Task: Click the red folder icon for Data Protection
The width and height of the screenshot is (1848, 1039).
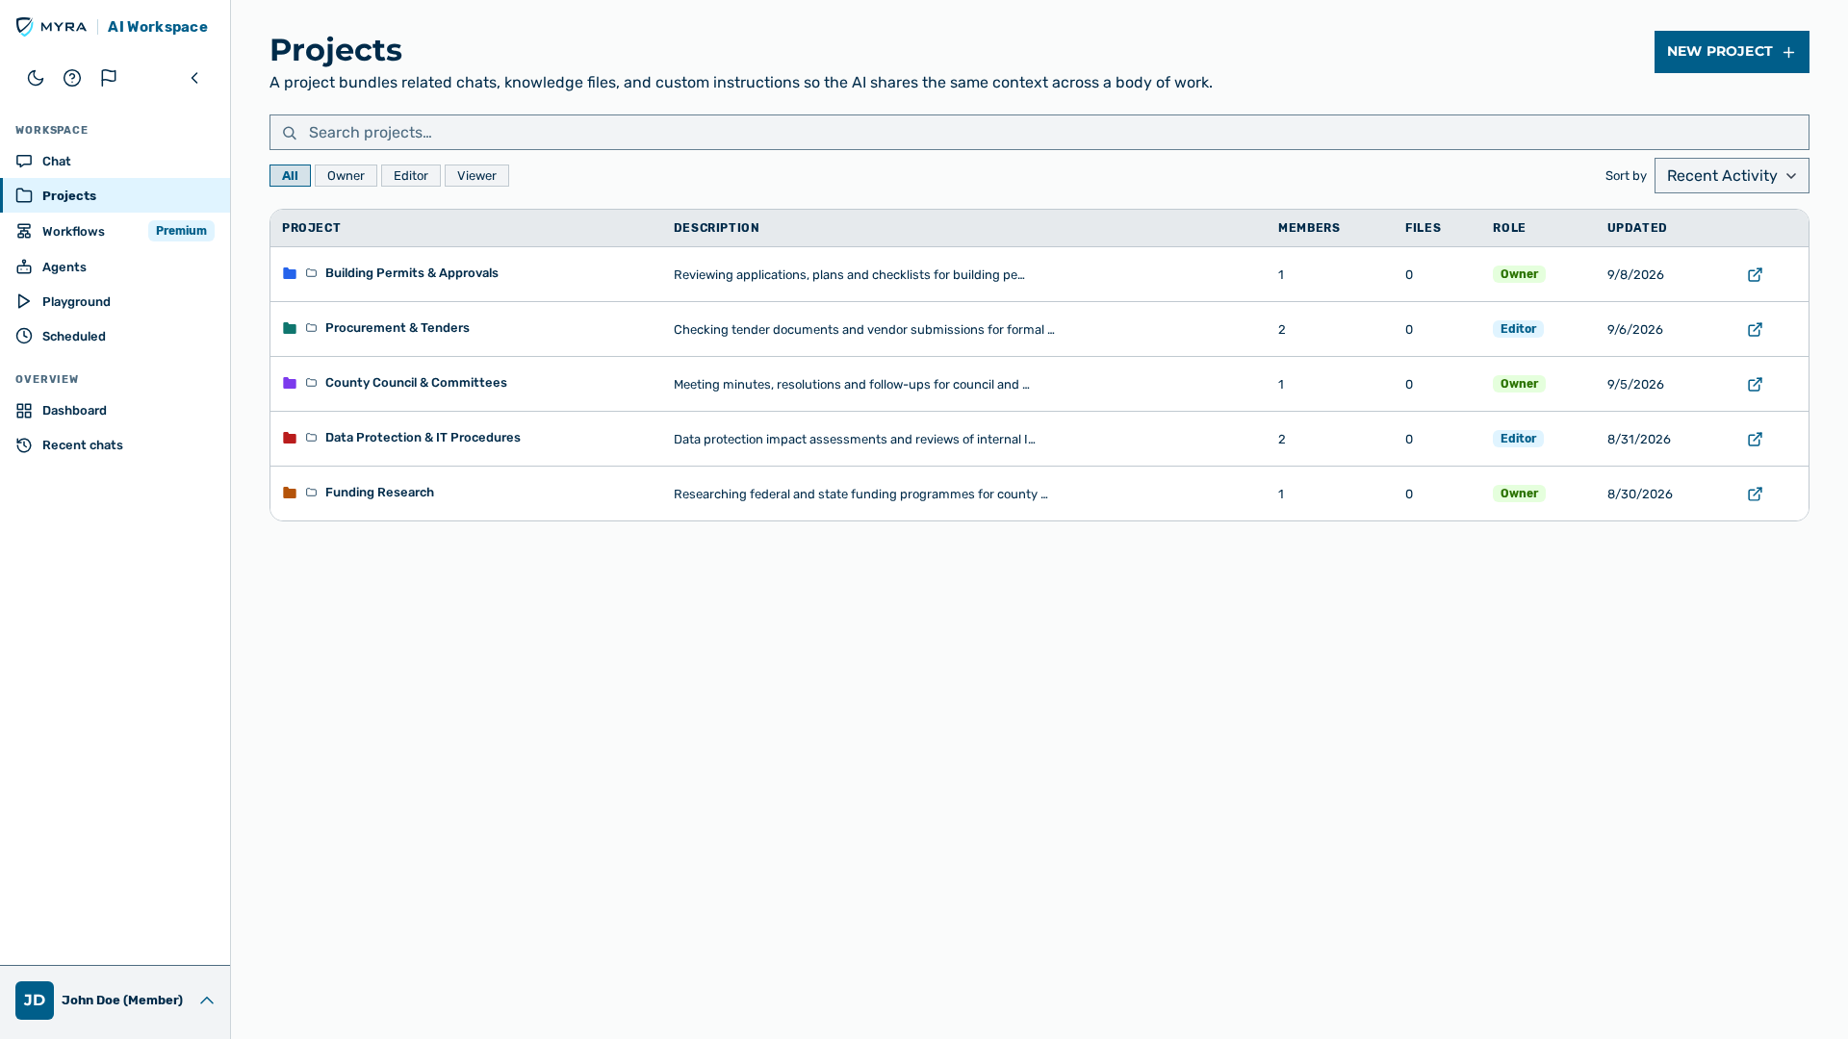Action: [290, 438]
